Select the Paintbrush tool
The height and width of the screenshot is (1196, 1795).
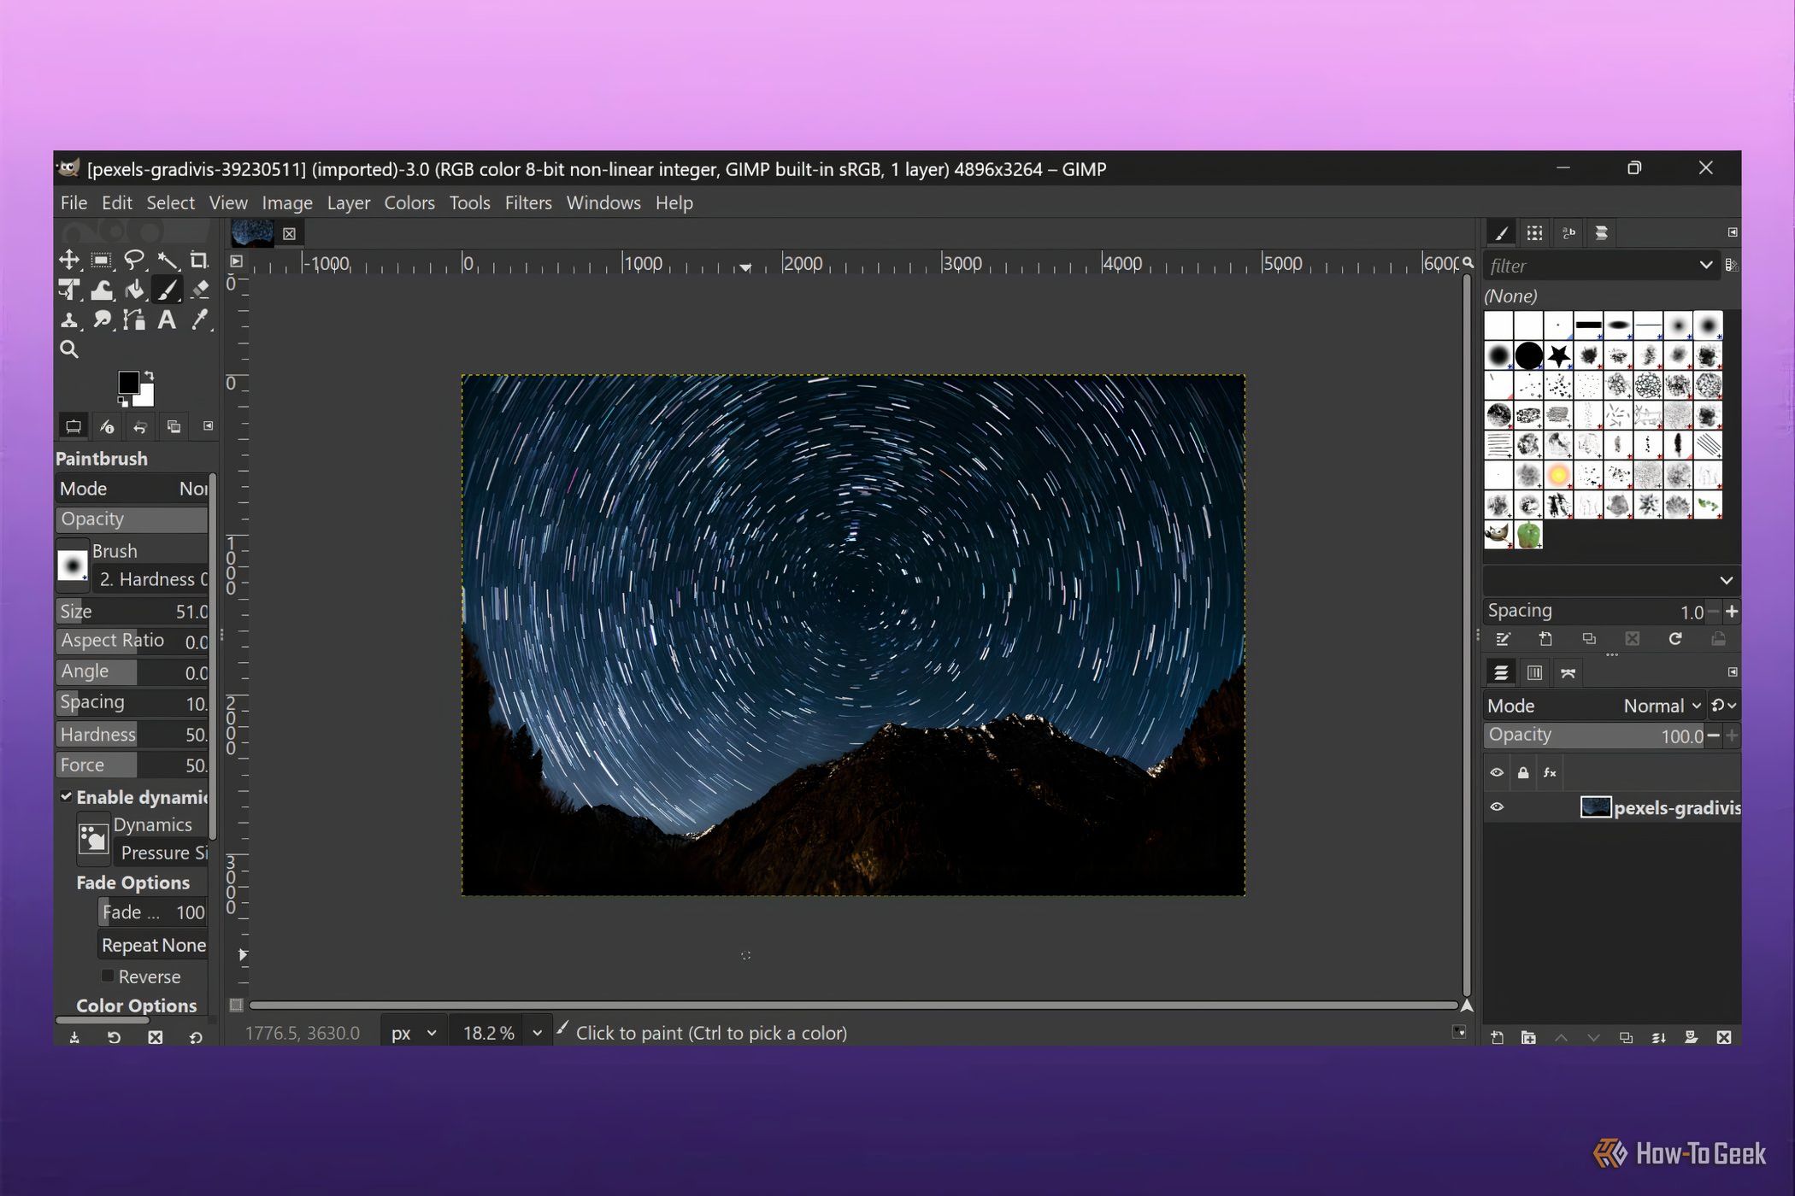point(167,290)
